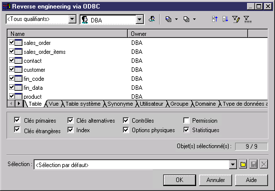
Task: Switch to the Groupe tab
Action: [179, 104]
